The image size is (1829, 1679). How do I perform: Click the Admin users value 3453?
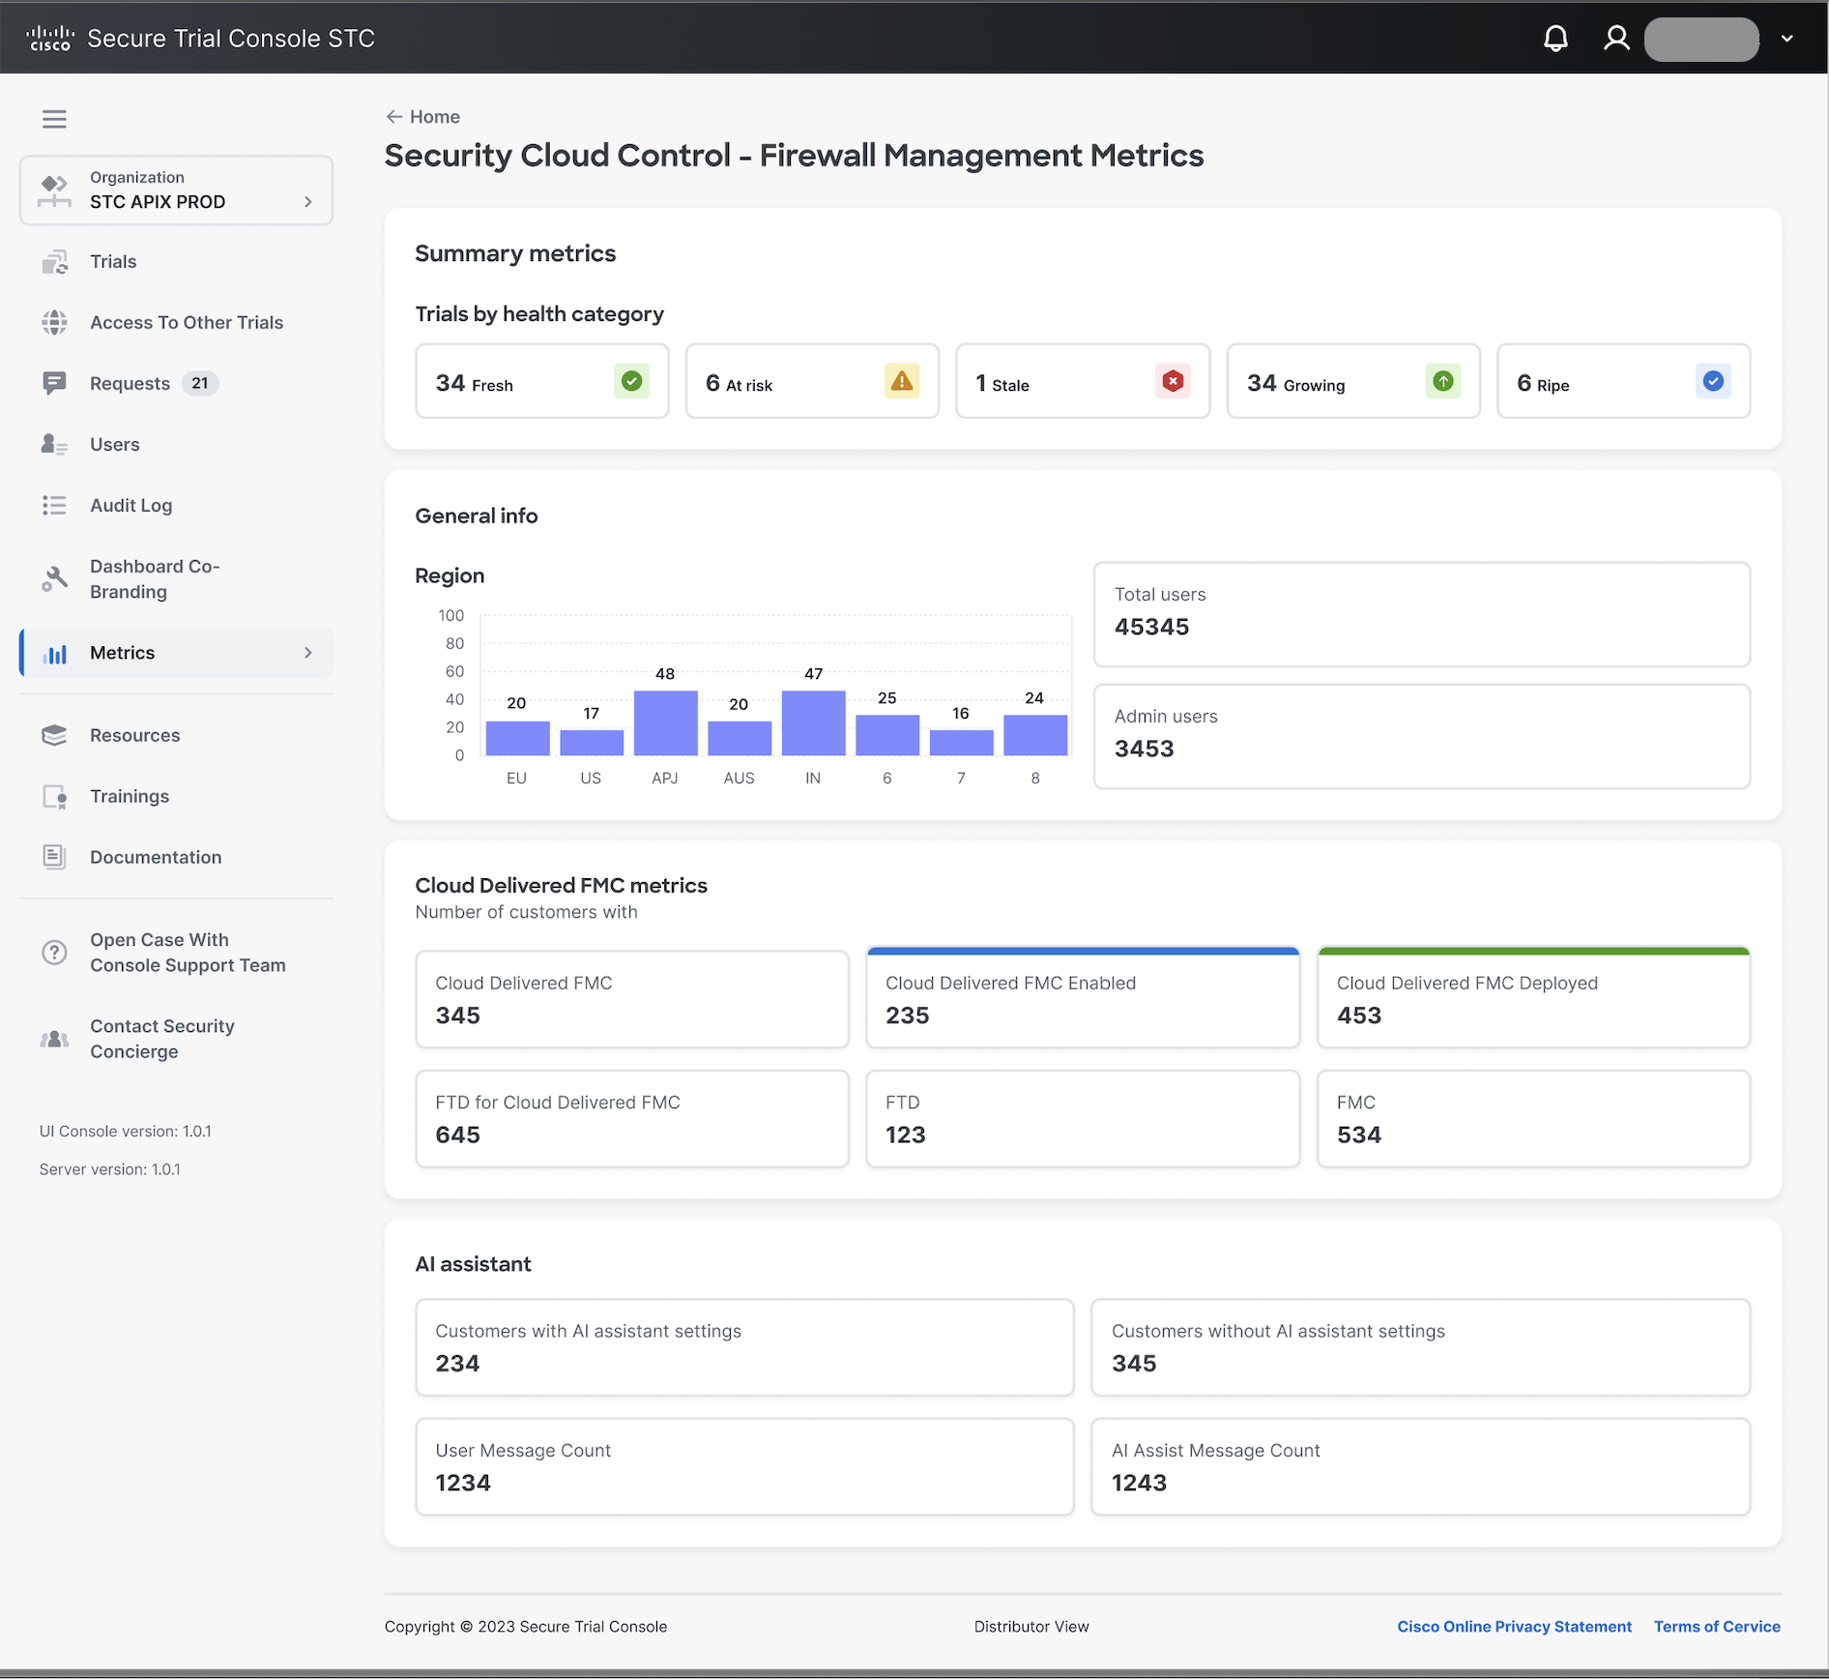click(x=1144, y=749)
